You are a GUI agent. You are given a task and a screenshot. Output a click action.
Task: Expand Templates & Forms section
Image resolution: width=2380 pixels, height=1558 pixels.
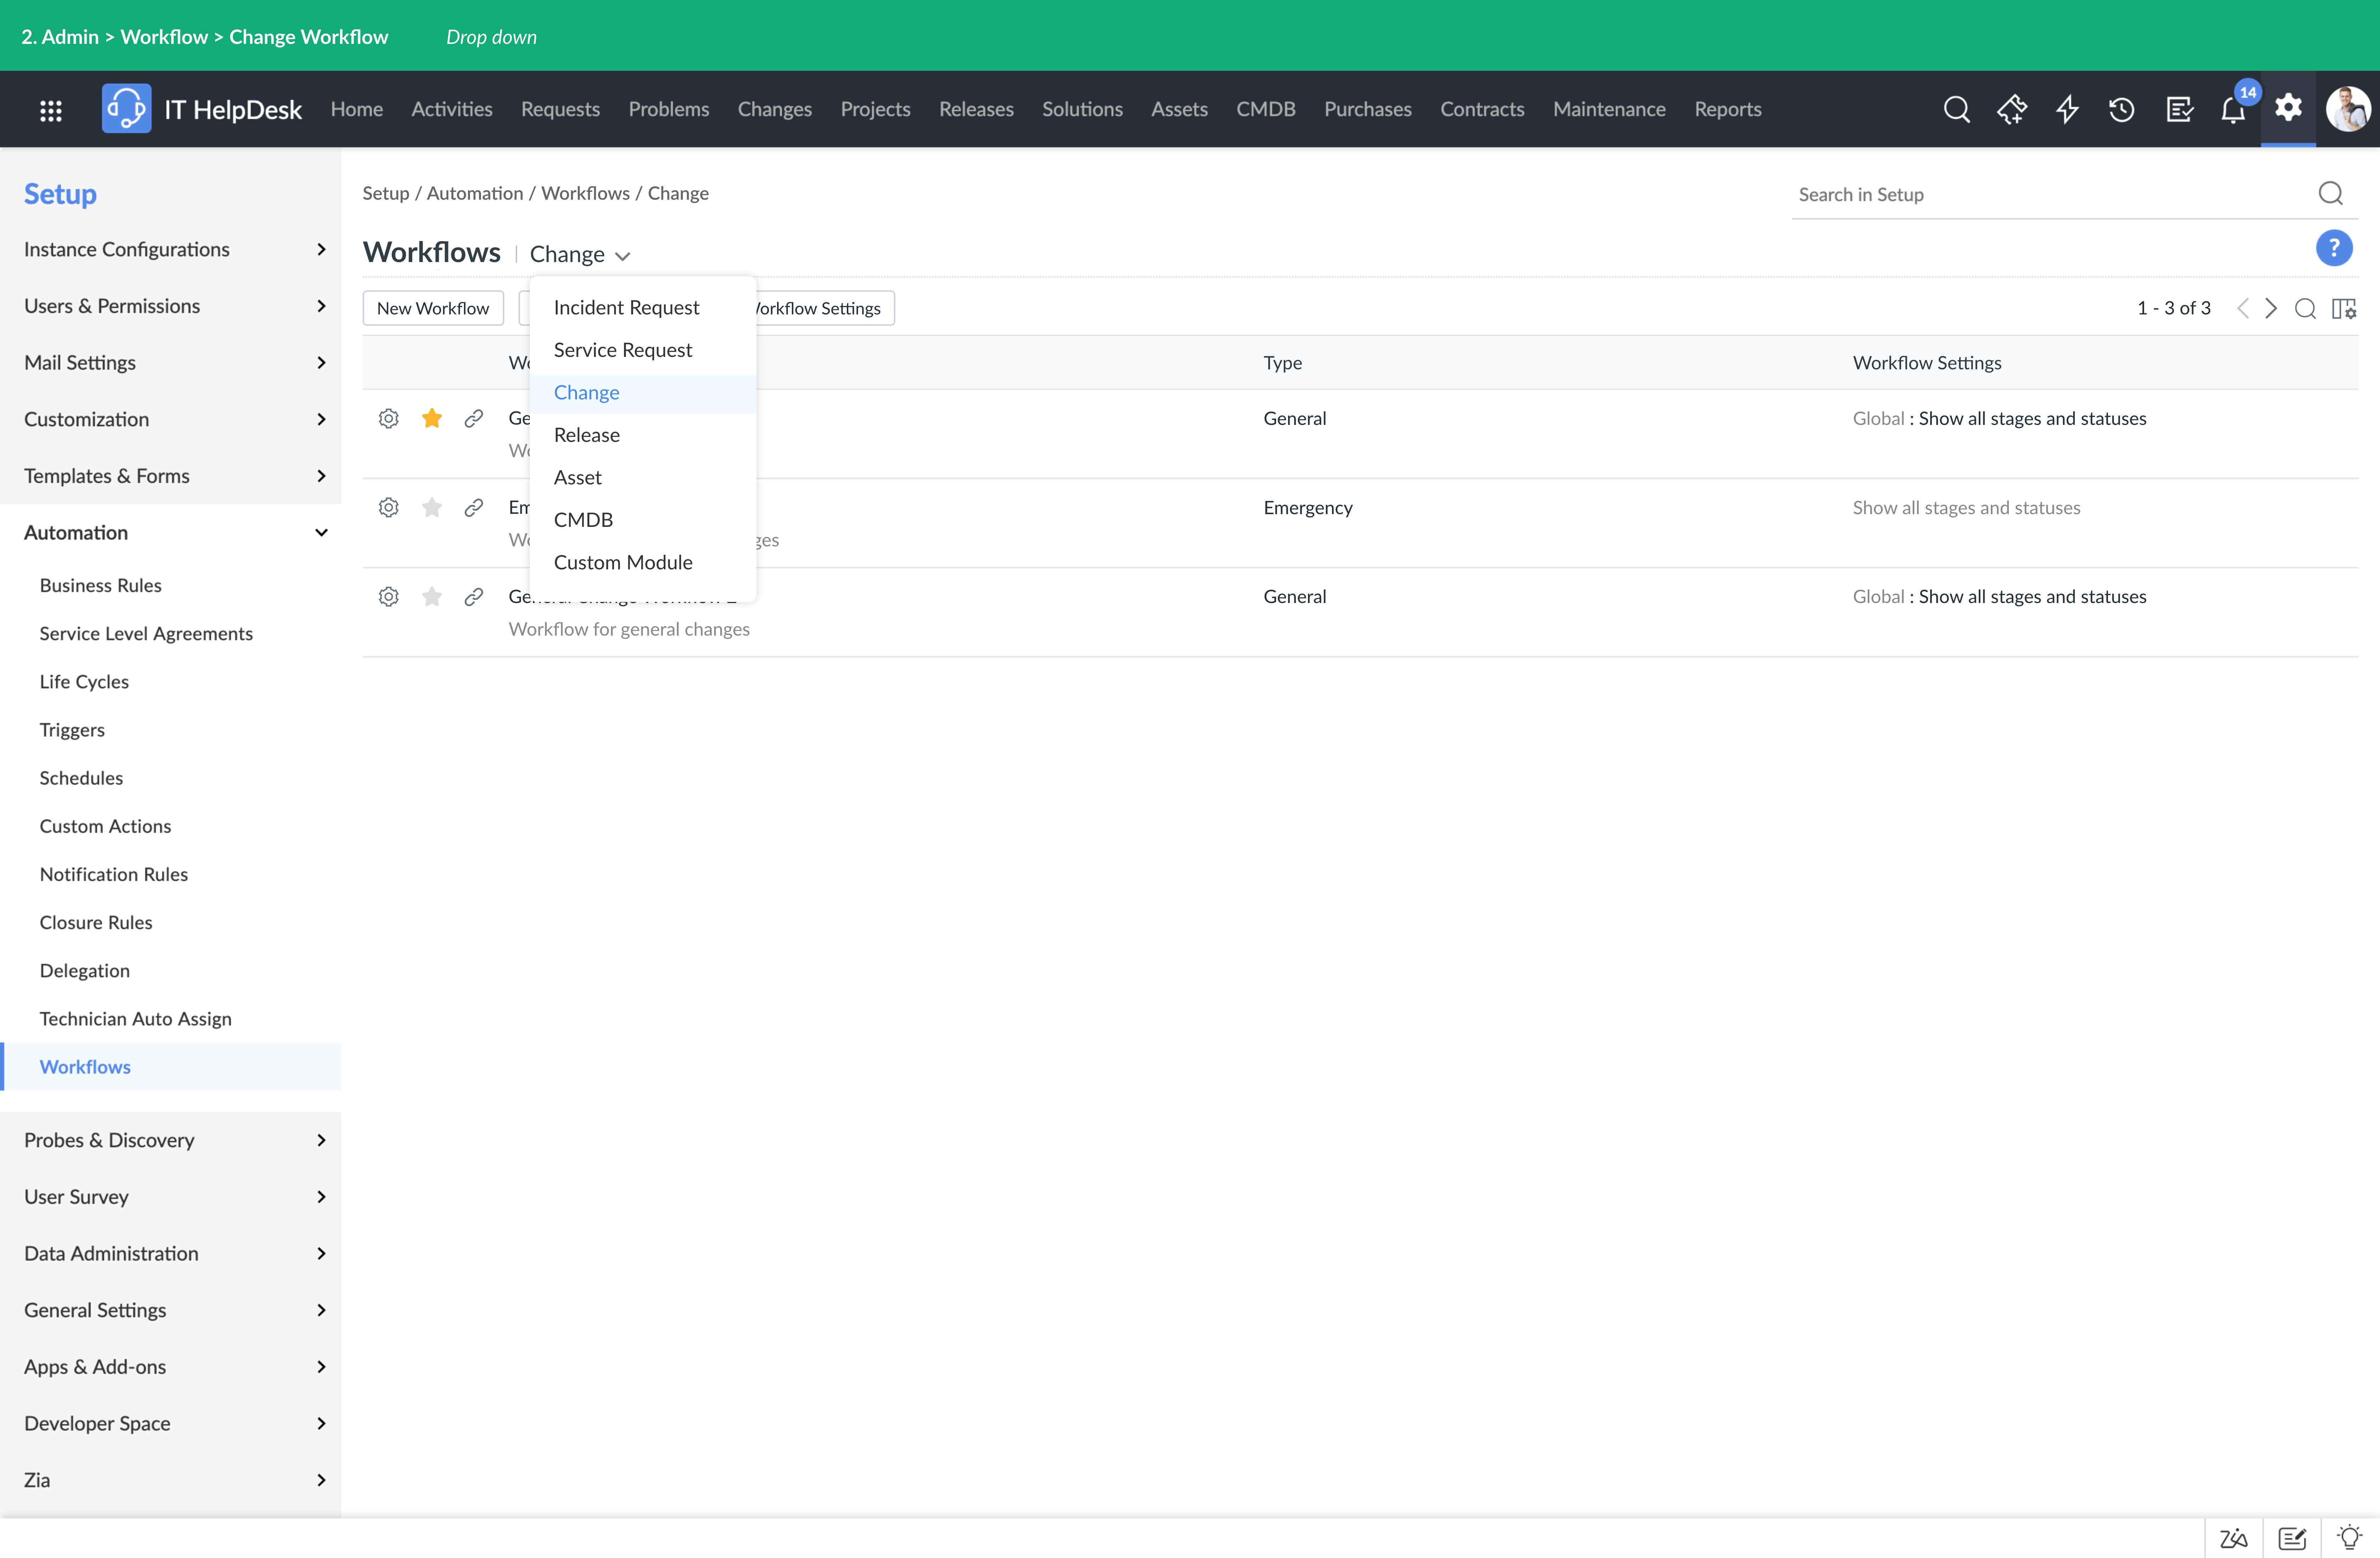[171, 476]
